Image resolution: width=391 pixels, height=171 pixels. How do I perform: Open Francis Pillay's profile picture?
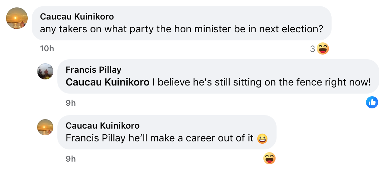pyautogui.click(x=45, y=71)
